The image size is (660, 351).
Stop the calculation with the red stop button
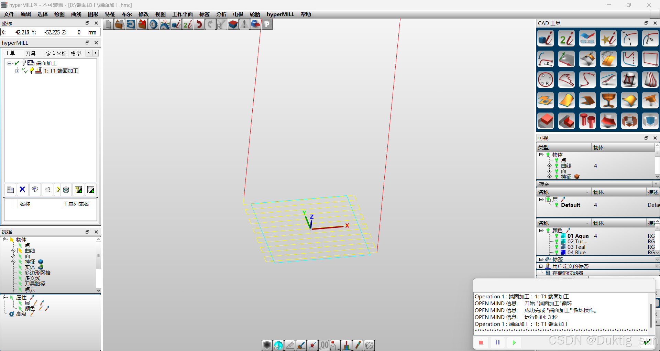coord(481,342)
